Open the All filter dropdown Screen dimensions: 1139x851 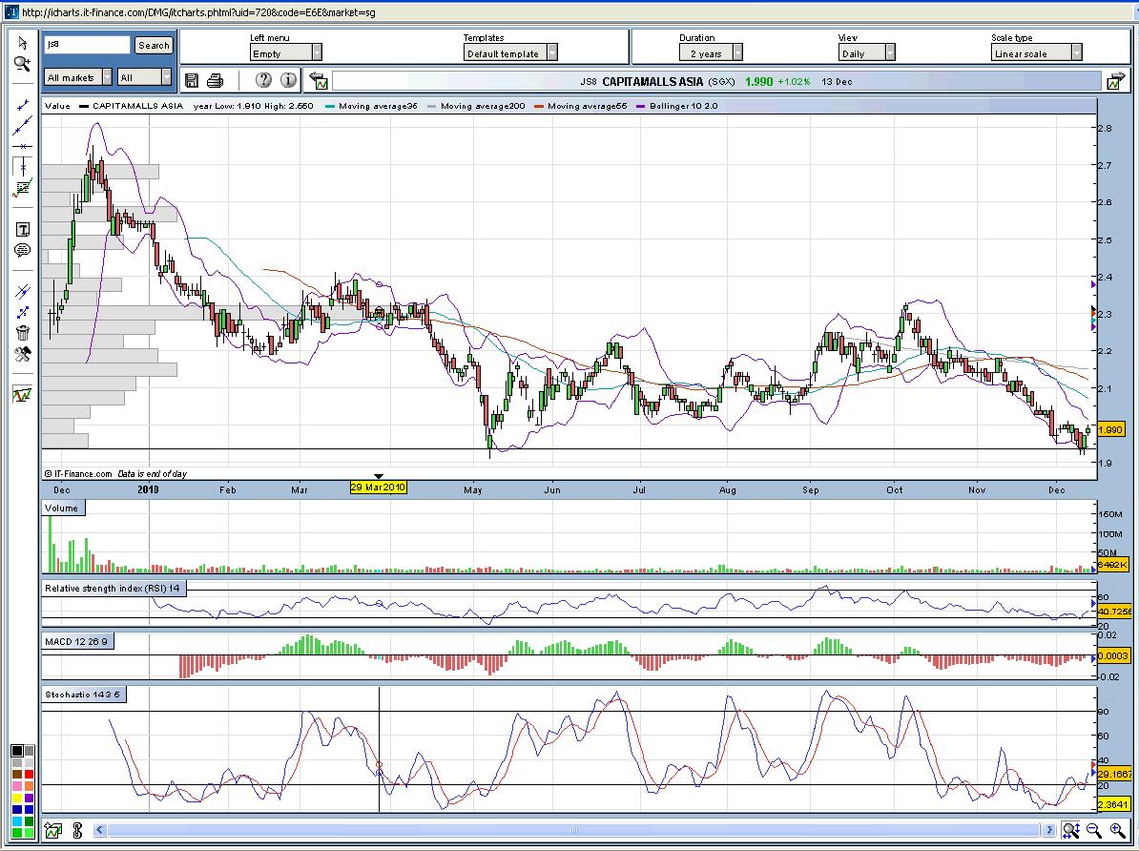click(145, 77)
